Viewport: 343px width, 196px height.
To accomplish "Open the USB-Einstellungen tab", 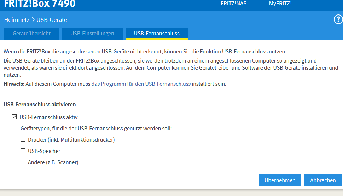I will coord(92,34).
